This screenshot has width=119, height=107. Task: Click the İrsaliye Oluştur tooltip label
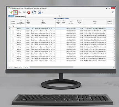point(20,17)
